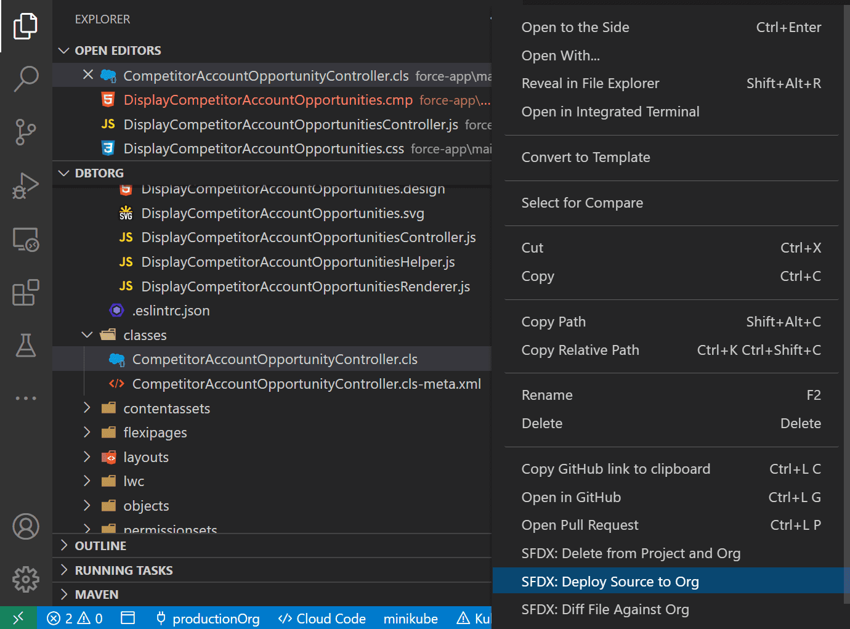Click the ESLint icon beside .eslintrc.json
Image resolution: width=850 pixels, height=629 pixels.
pyautogui.click(x=116, y=310)
